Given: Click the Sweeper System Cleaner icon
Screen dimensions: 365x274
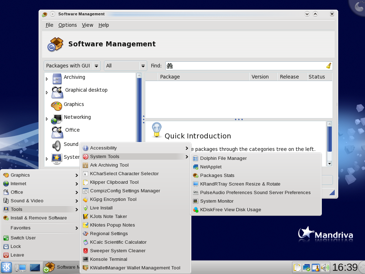Looking at the screenshot, I should click(86, 251).
